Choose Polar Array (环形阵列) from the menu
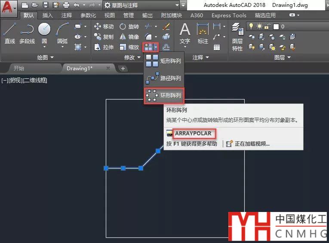The image size is (329, 243). [x=164, y=96]
